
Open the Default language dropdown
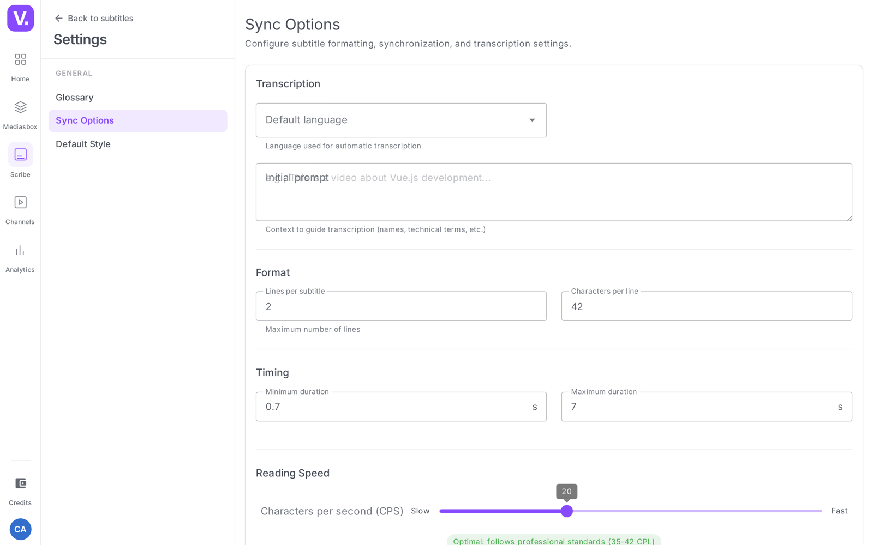coord(401,120)
